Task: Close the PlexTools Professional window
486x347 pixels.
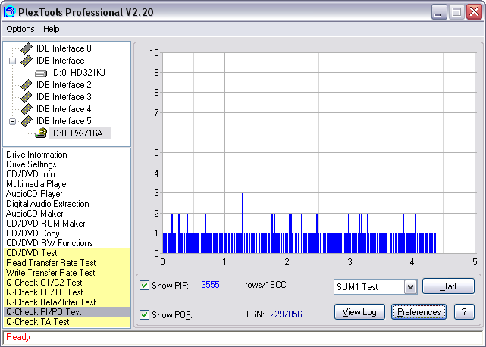Action: pos(474,12)
